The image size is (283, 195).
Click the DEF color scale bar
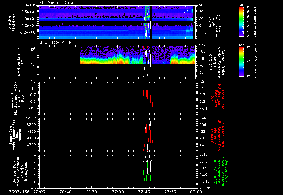coord(241,61)
